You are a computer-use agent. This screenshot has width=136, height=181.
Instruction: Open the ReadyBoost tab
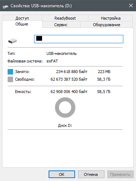click(65, 18)
